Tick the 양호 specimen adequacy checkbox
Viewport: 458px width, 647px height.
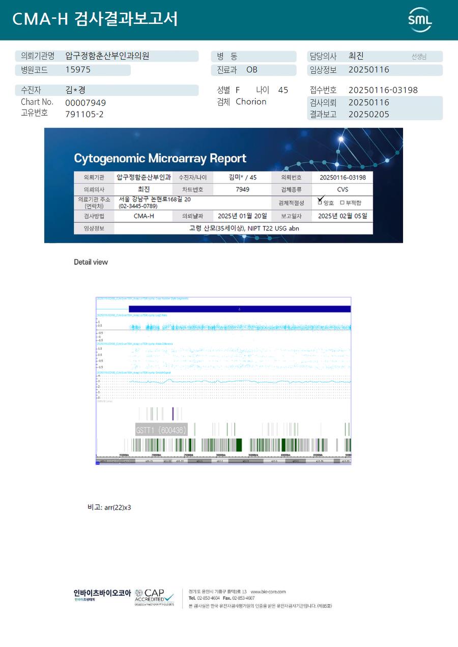320,203
